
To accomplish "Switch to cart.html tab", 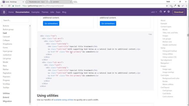I will tap(61, 2).
